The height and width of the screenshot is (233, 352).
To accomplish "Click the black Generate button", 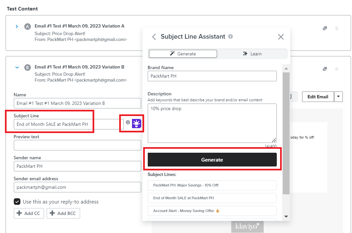I will point(212,160).
